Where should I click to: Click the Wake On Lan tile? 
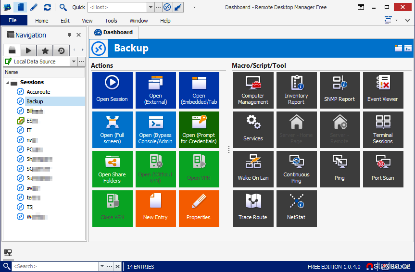253,169
